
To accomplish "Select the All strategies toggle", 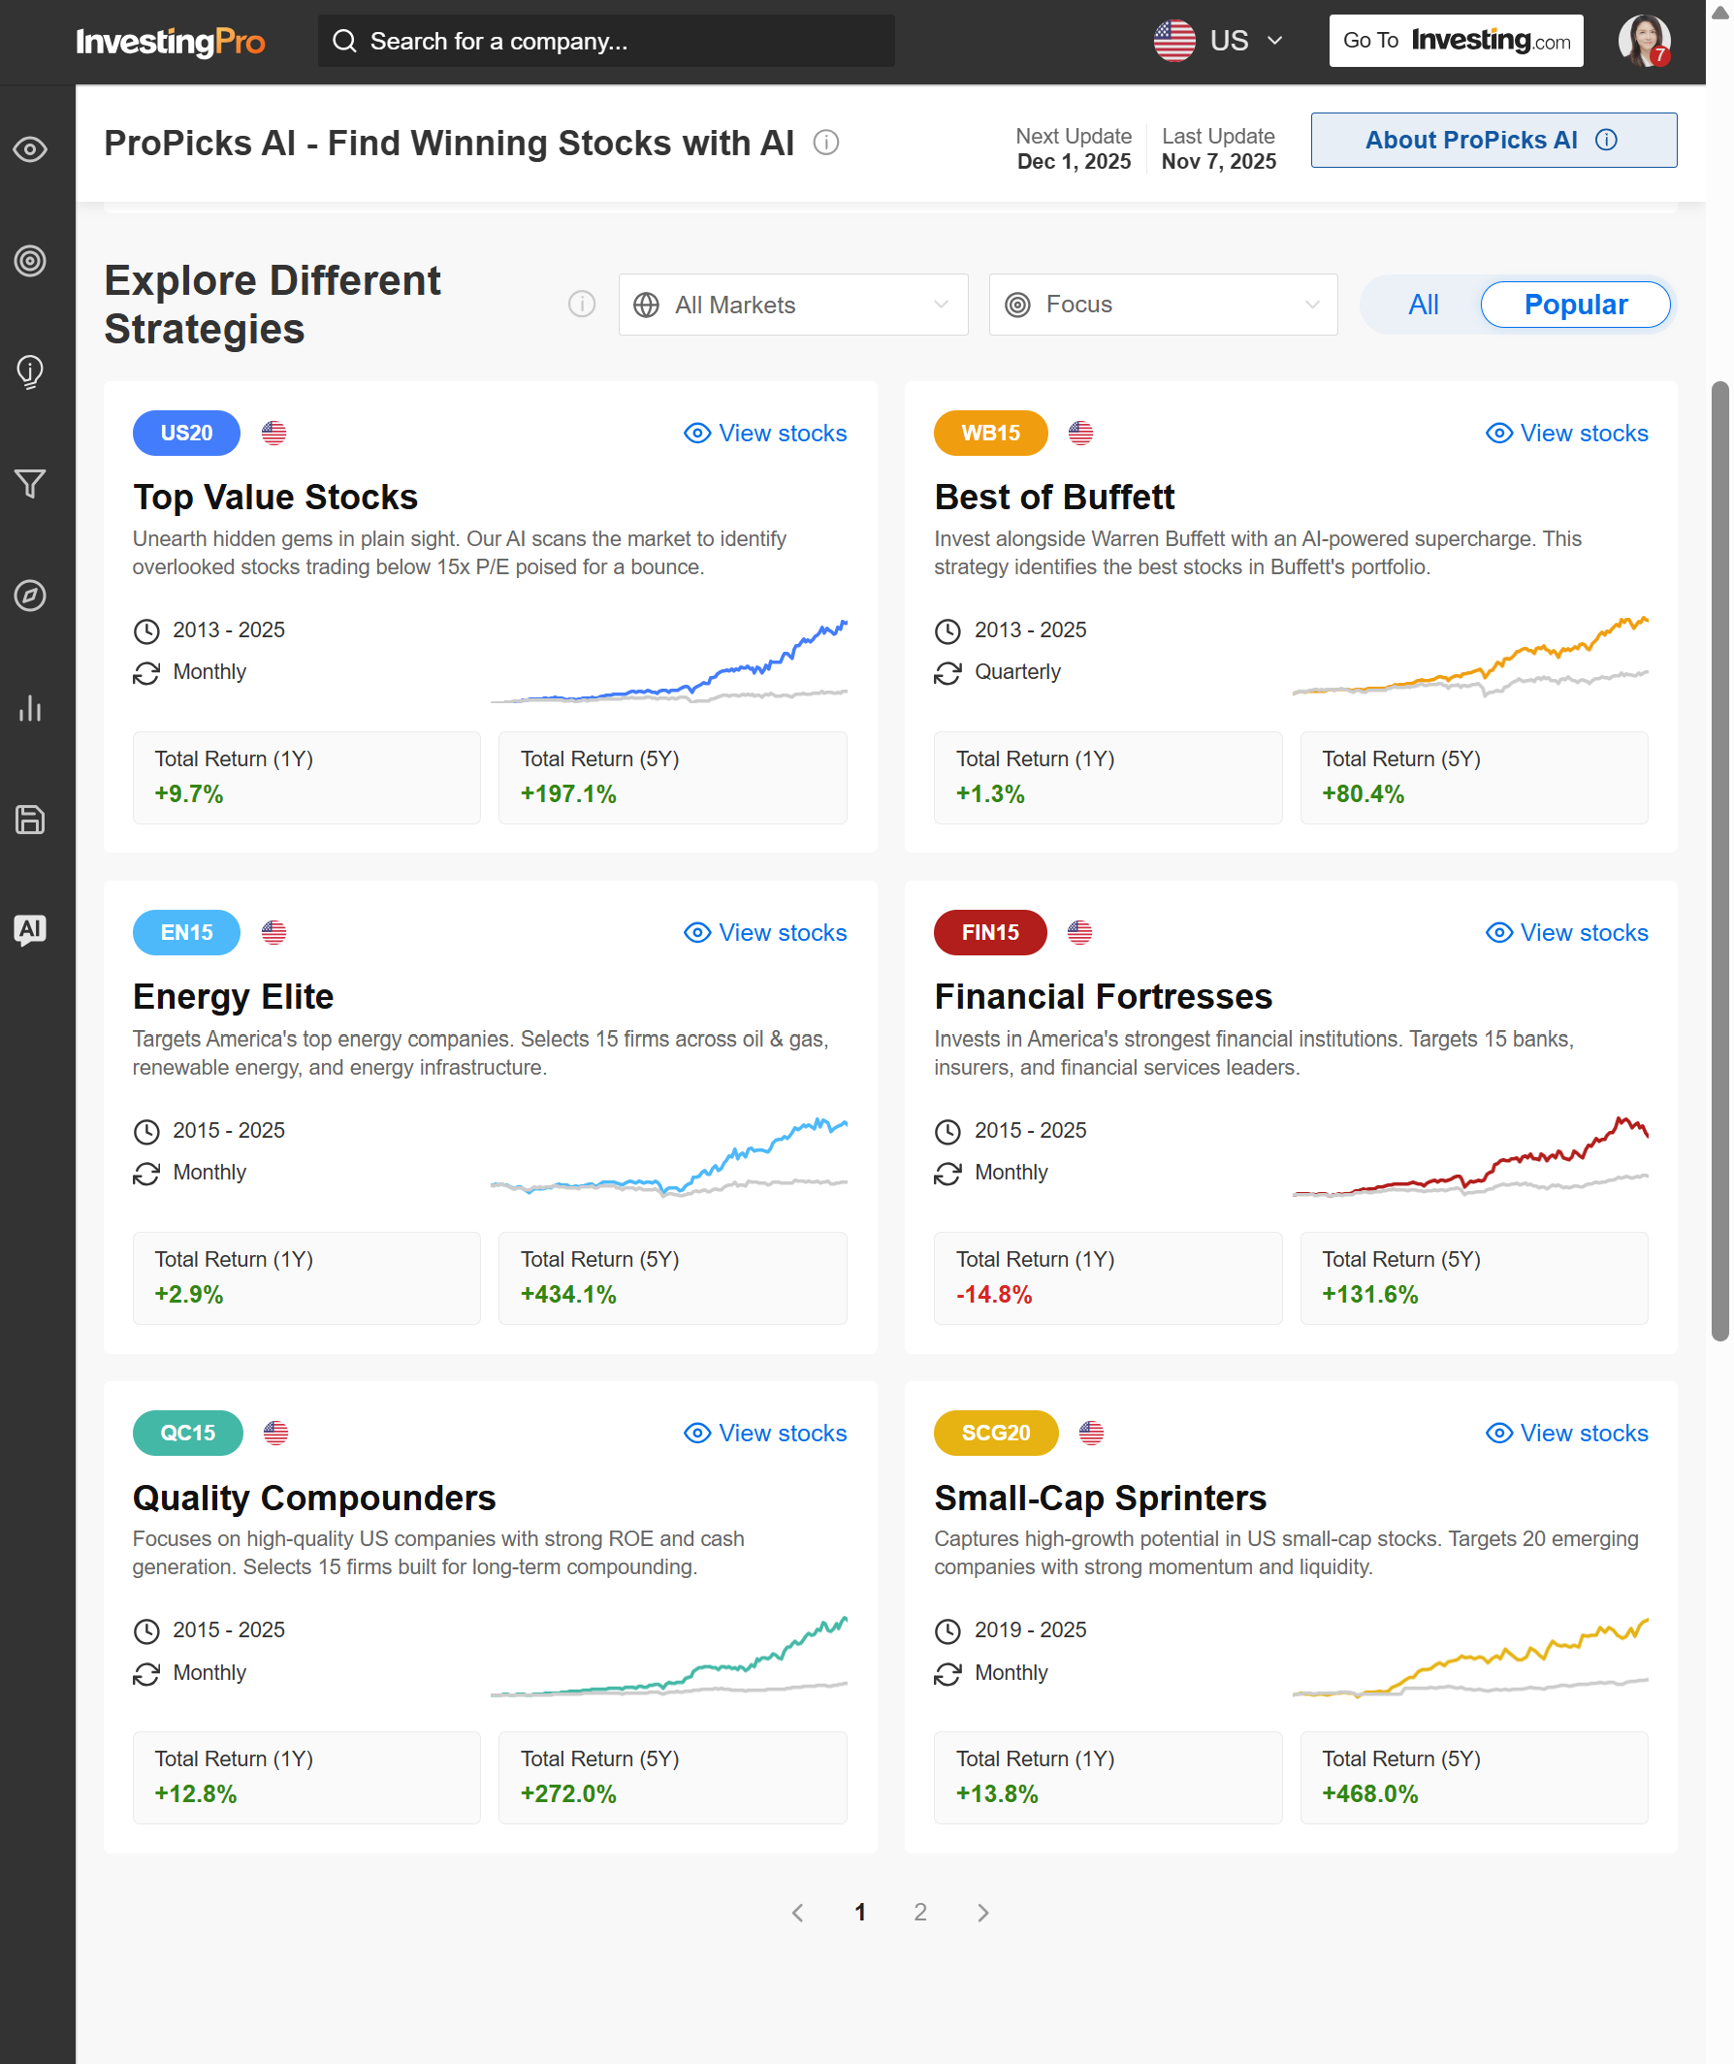I will 1424,305.
